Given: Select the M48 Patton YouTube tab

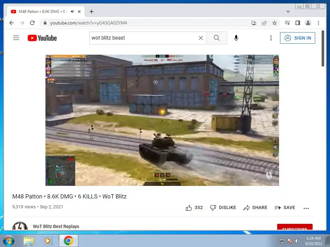Looking at the screenshot, I should point(46,12).
